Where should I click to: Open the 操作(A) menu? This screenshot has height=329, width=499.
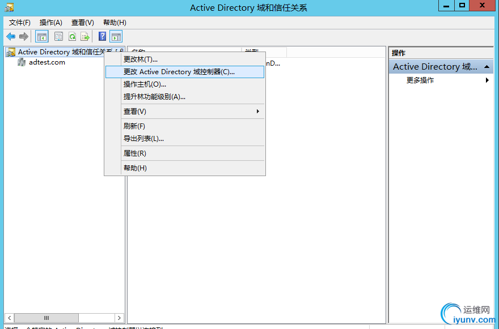[x=51, y=23]
